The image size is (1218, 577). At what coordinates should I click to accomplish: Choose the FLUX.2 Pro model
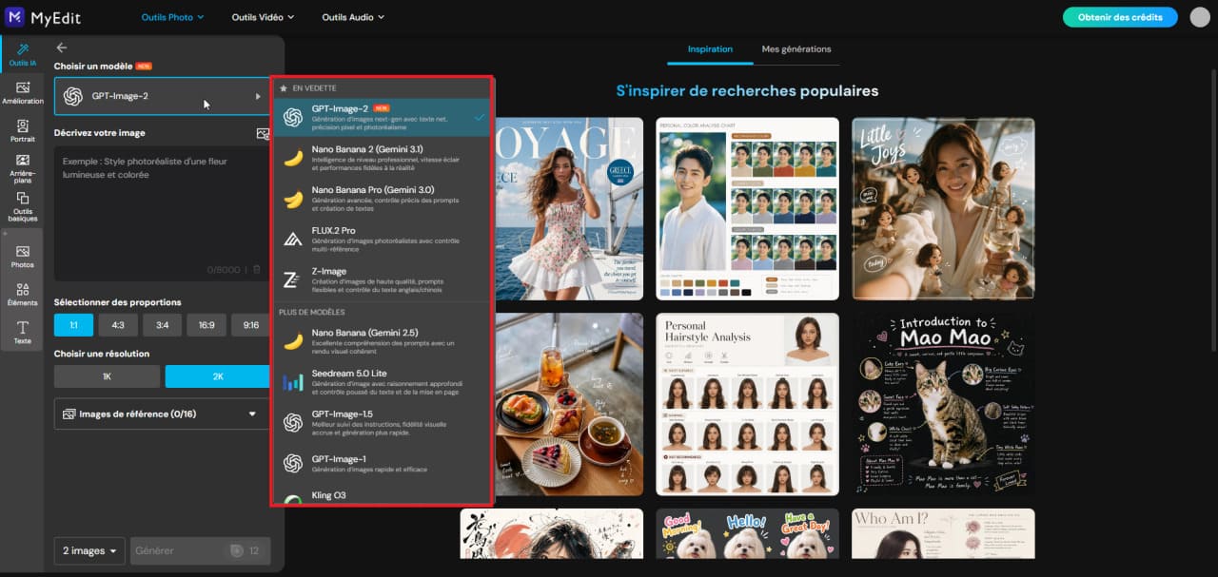tap(383, 238)
